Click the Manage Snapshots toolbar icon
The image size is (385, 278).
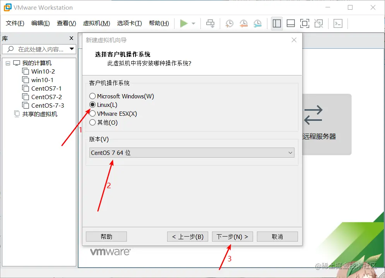click(x=258, y=24)
